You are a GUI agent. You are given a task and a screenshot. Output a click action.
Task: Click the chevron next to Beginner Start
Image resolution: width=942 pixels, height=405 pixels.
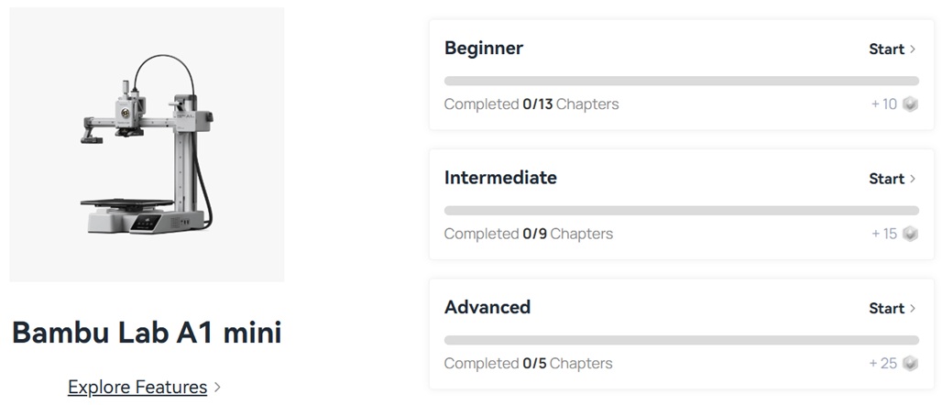(913, 49)
